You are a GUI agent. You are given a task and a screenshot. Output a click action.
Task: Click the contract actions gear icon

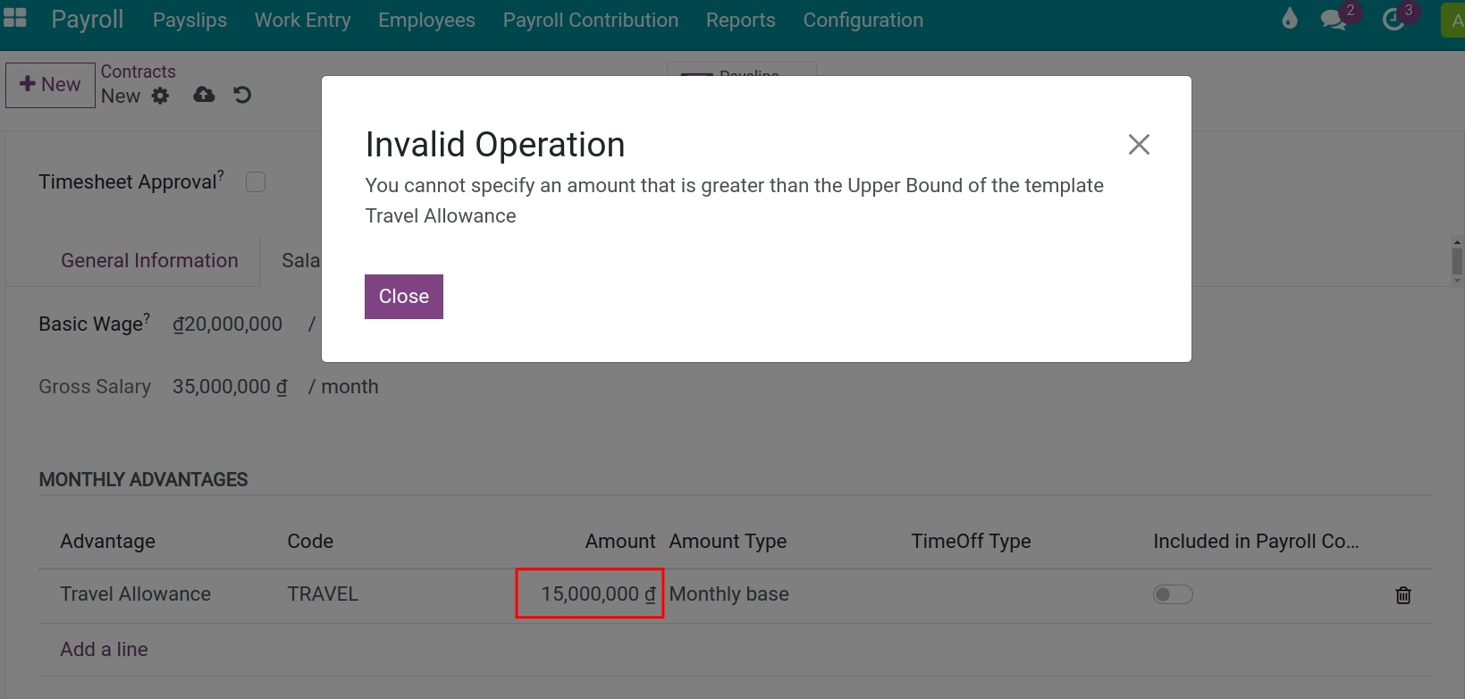(160, 96)
